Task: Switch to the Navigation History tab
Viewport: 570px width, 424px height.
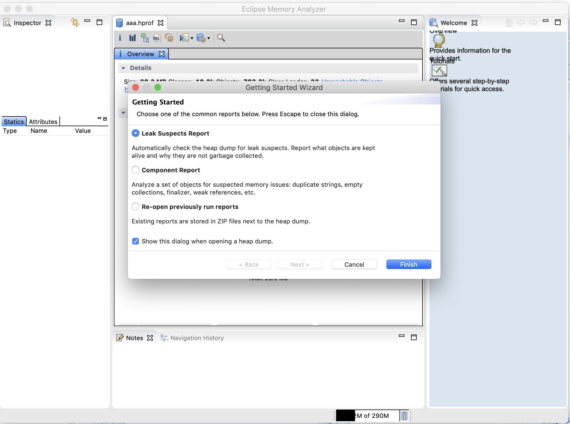Action: pos(192,338)
